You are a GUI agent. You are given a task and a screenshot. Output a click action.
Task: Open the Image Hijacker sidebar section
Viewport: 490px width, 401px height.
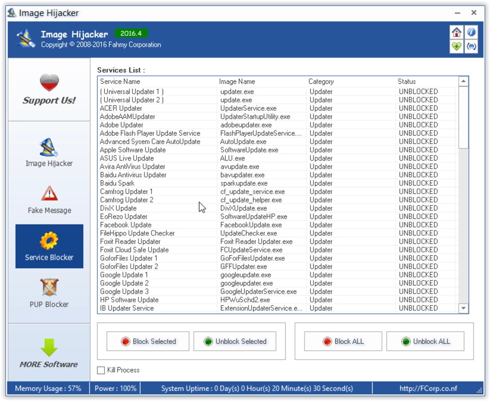pyautogui.click(x=49, y=152)
